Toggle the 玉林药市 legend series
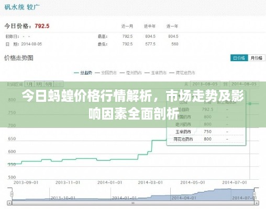This screenshot has height=209, width=266. [156, 73]
